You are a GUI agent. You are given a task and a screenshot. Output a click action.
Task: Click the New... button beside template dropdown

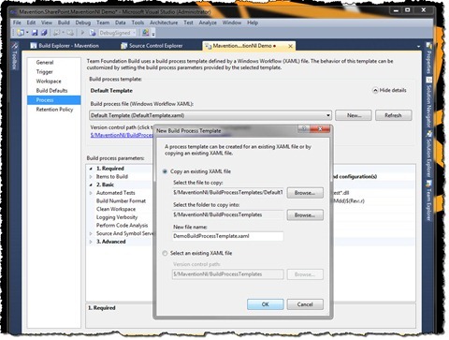pyautogui.click(x=354, y=115)
